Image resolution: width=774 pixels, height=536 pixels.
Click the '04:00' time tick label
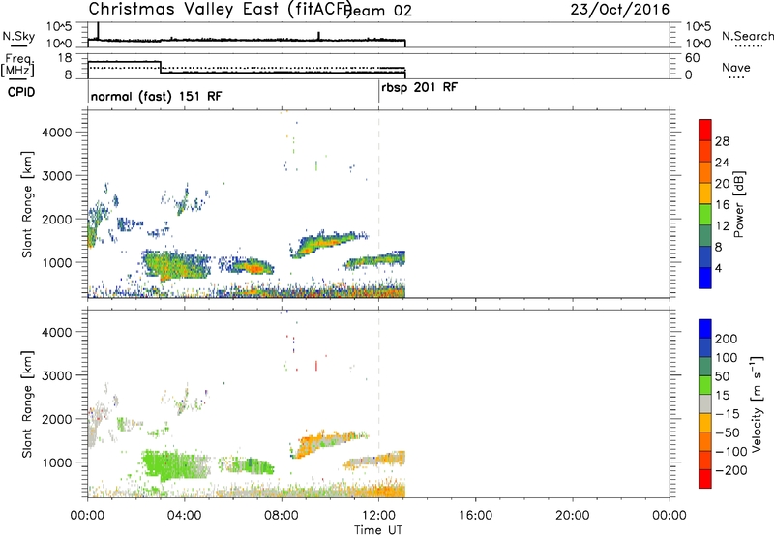point(184,516)
